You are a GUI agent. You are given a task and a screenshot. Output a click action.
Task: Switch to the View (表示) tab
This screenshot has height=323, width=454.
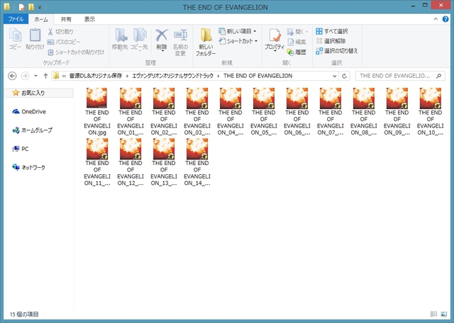point(89,19)
